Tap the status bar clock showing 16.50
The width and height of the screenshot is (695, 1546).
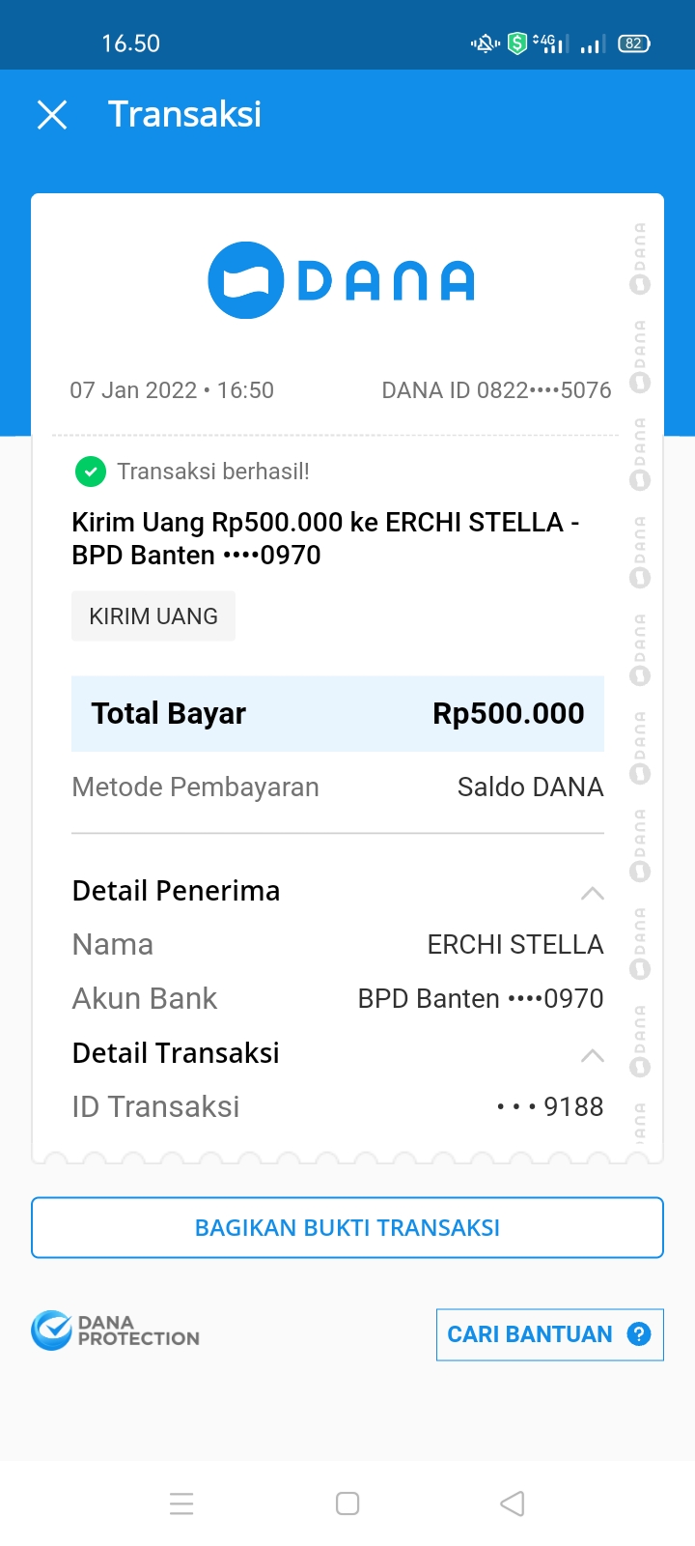pos(130,43)
